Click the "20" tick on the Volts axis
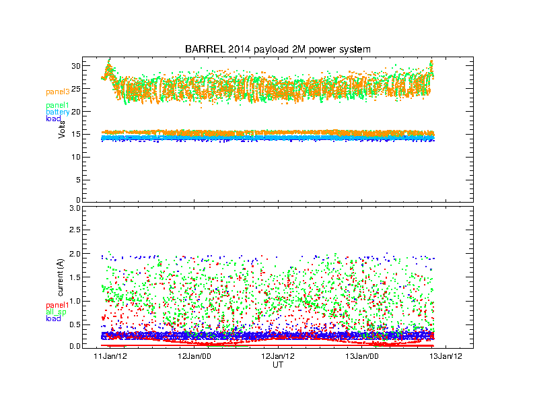The width and height of the screenshot is (533, 412). click(x=75, y=112)
